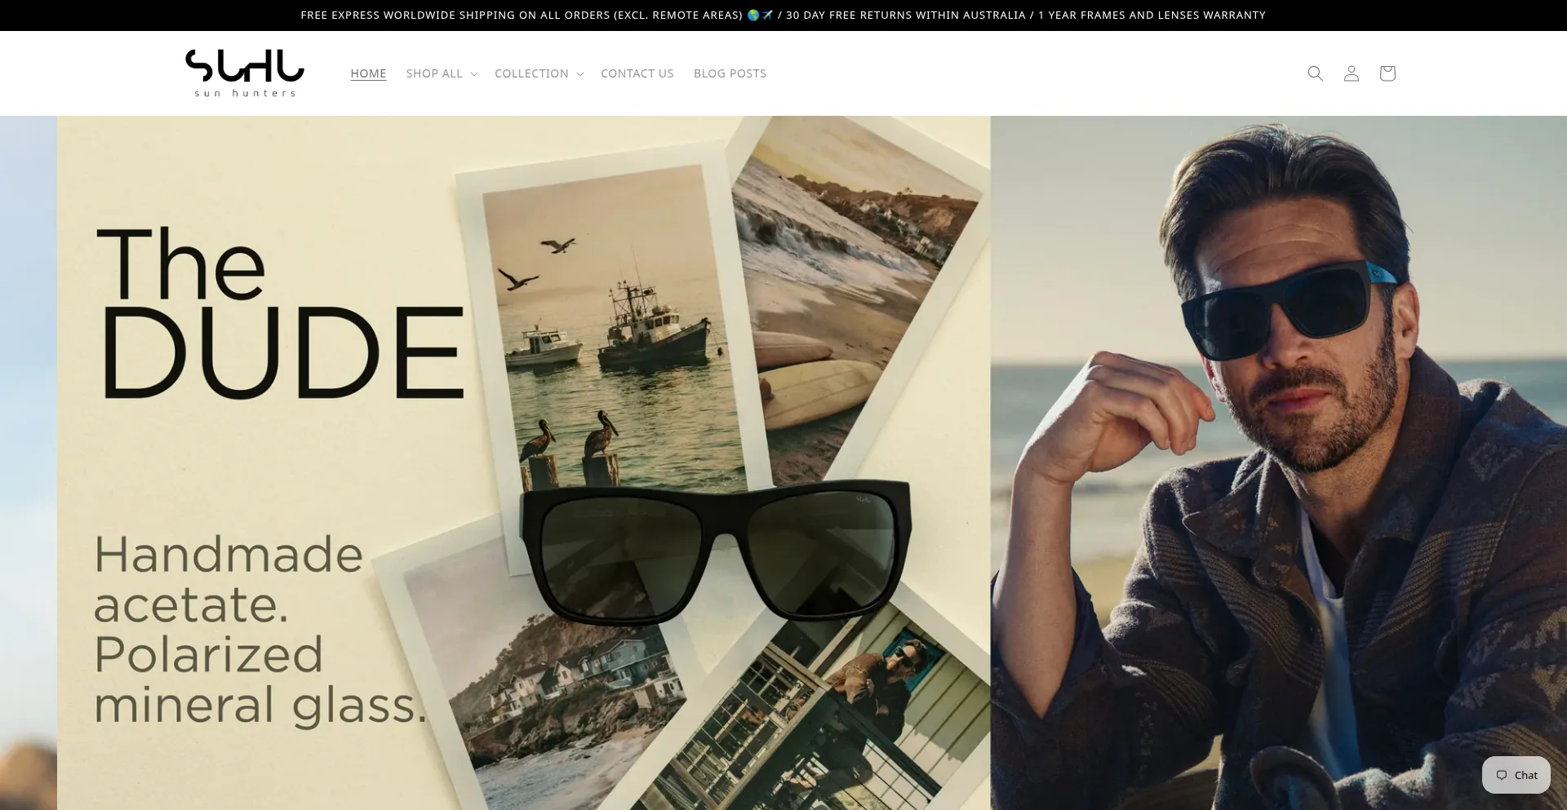Go to the HOME menu item
1567x810 pixels.
368,73
